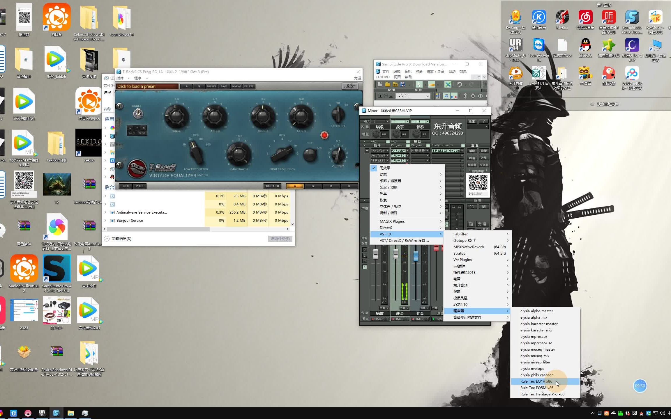Image resolution: width=671 pixels, height=419 pixels.
Task: Click the preset down arrow in T-RackS
Action: [199, 86]
